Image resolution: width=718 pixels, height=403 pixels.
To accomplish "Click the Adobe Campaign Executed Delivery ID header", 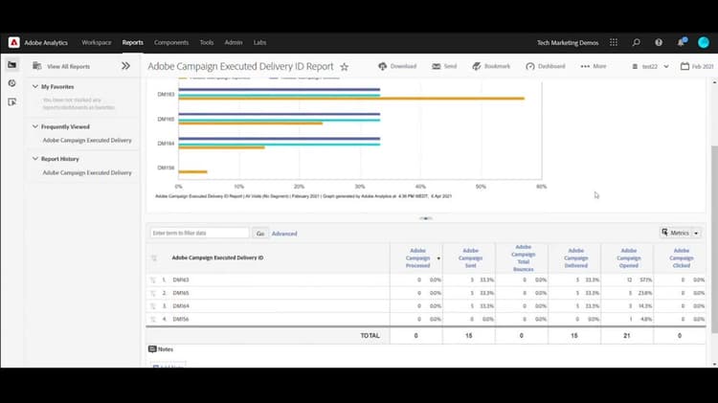I will click(x=217, y=257).
